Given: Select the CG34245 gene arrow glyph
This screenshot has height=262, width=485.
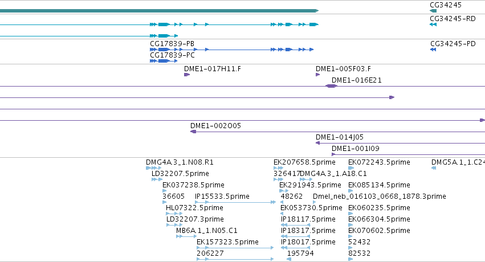Looking at the screenshot, I should (433, 11).
